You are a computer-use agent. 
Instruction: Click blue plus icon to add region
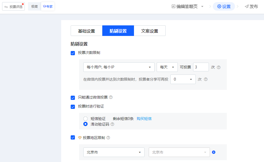tap(214, 152)
